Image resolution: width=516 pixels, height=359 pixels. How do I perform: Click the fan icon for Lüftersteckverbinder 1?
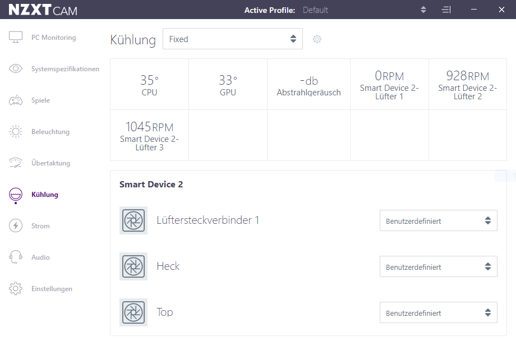click(x=133, y=220)
